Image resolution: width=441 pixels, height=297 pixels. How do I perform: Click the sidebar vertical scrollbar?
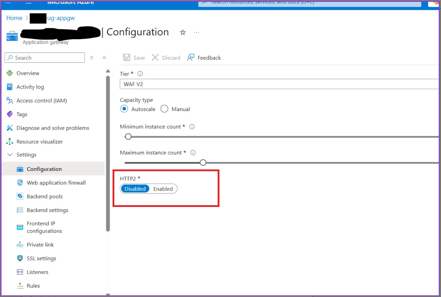click(x=108, y=153)
